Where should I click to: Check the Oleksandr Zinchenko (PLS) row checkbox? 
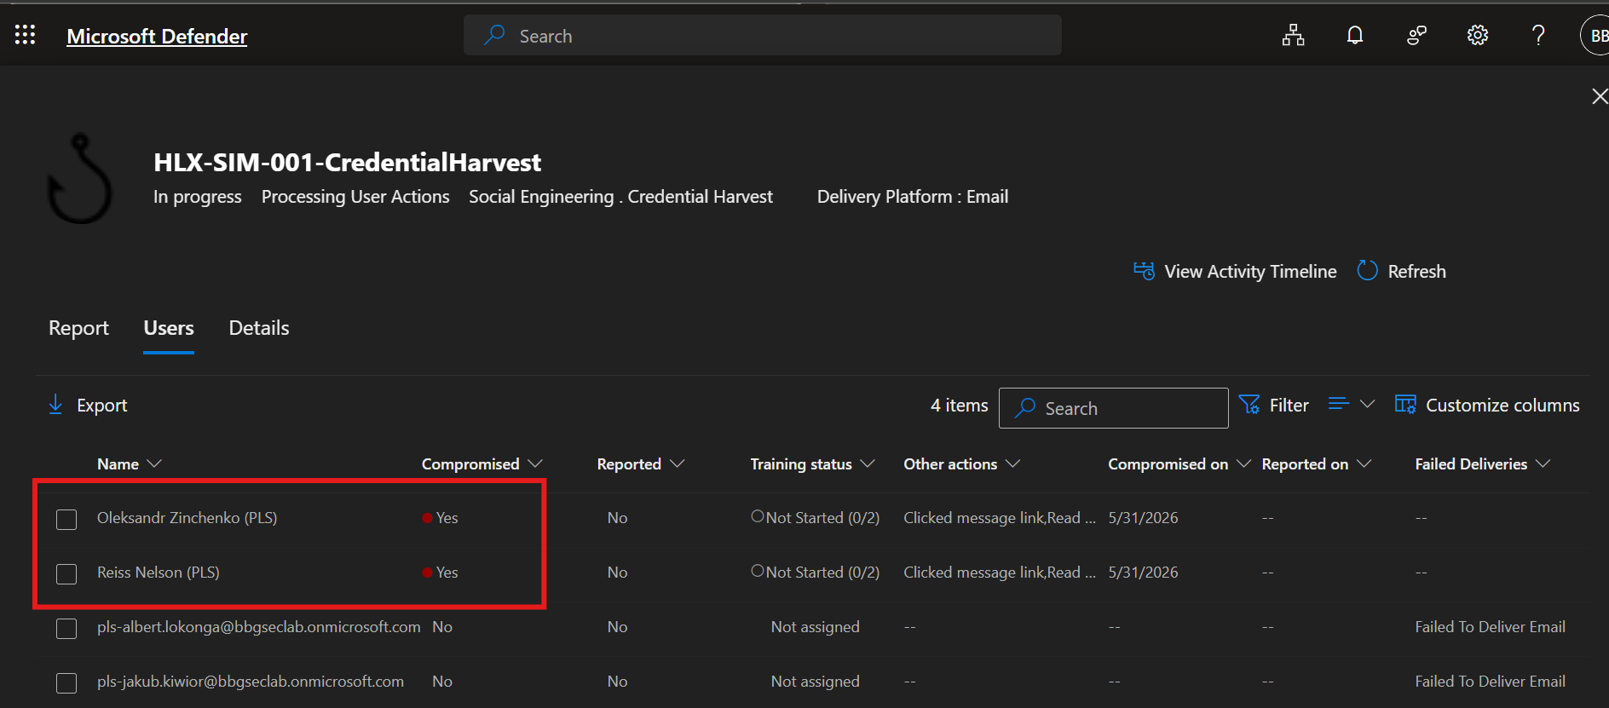(66, 519)
